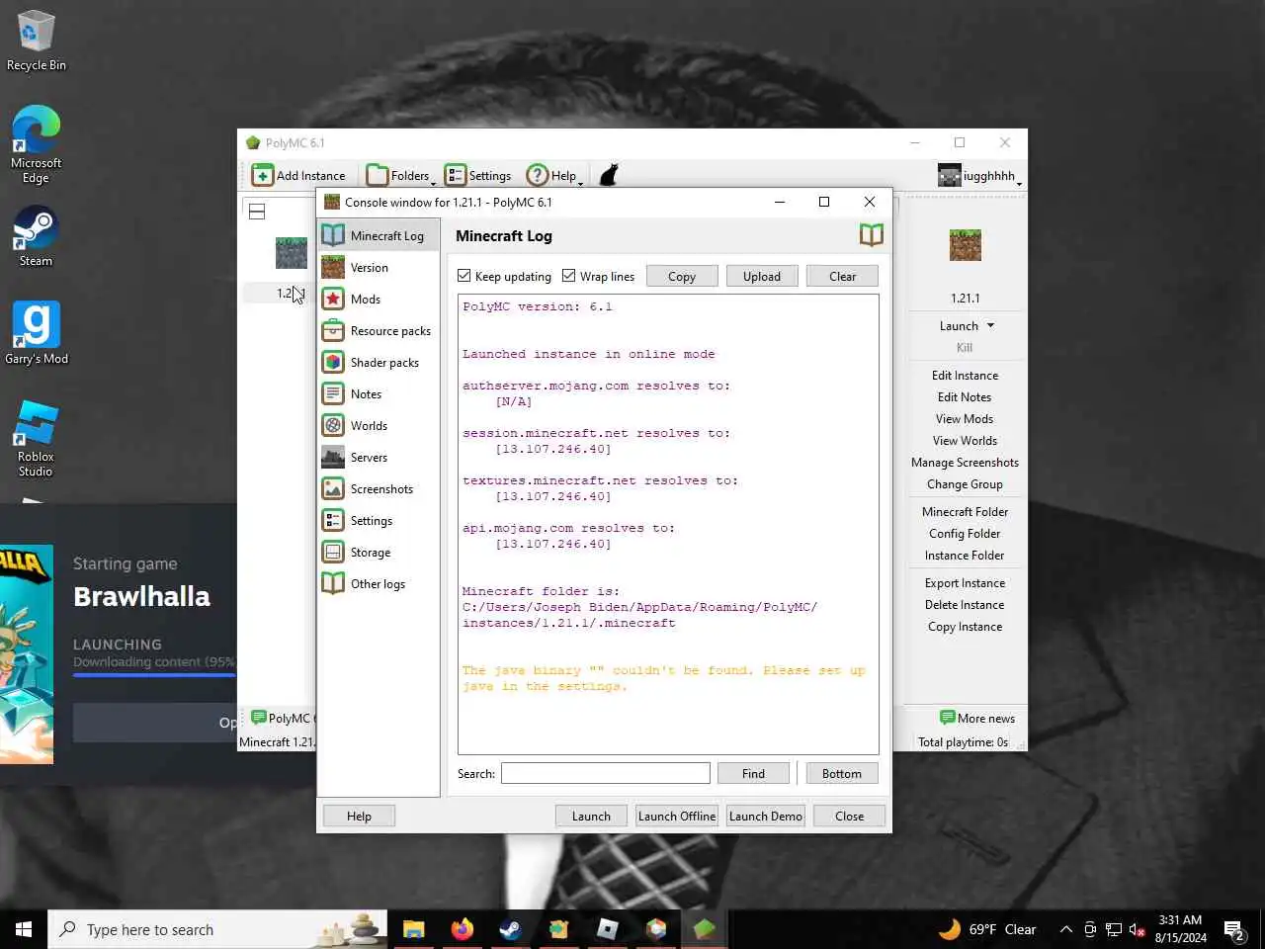Toggle the Keep updating checkbox
Viewport: 1265px width, 949px height.
click(464, 276)
